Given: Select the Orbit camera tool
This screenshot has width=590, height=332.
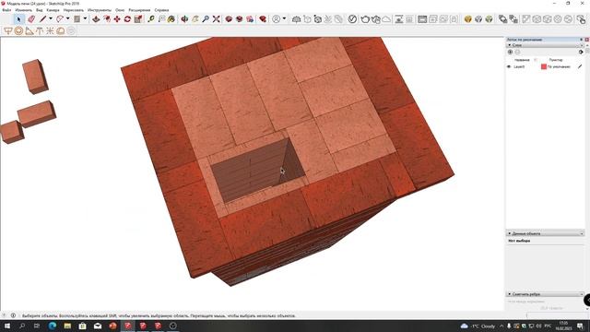Looking at the screenshot, I should coord(184,18).
